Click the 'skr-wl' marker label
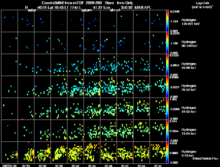The image size is (220, 167). tap(115, 10)
